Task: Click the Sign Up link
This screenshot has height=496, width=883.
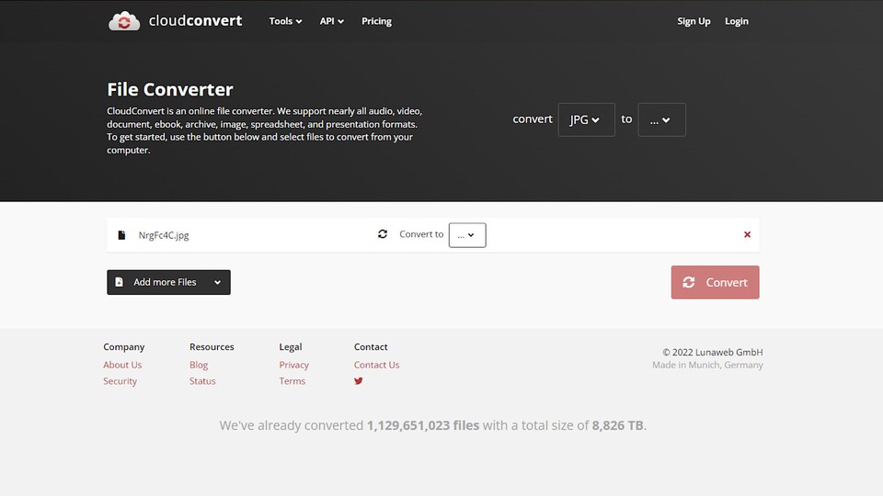Action: (694, 21)
